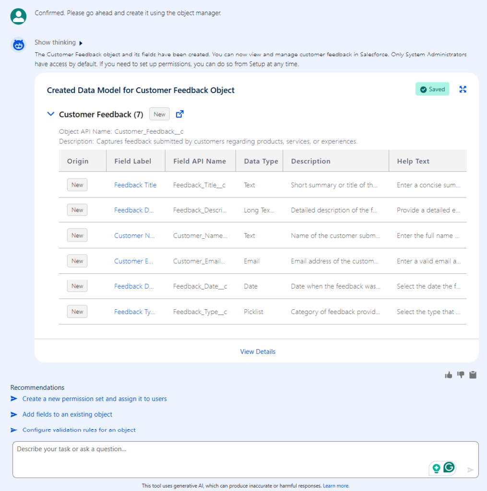Open the Learn more link
This screenshot has height=491, width=487.
336,486
